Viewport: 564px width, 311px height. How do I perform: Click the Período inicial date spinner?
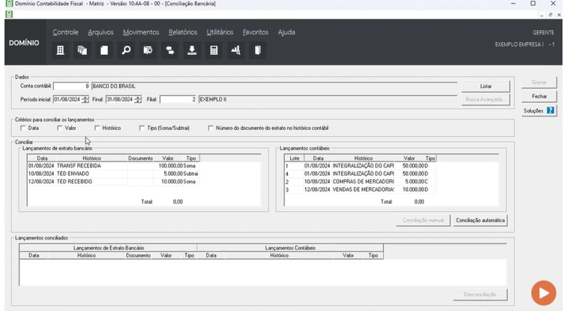(x=85, y=99)
